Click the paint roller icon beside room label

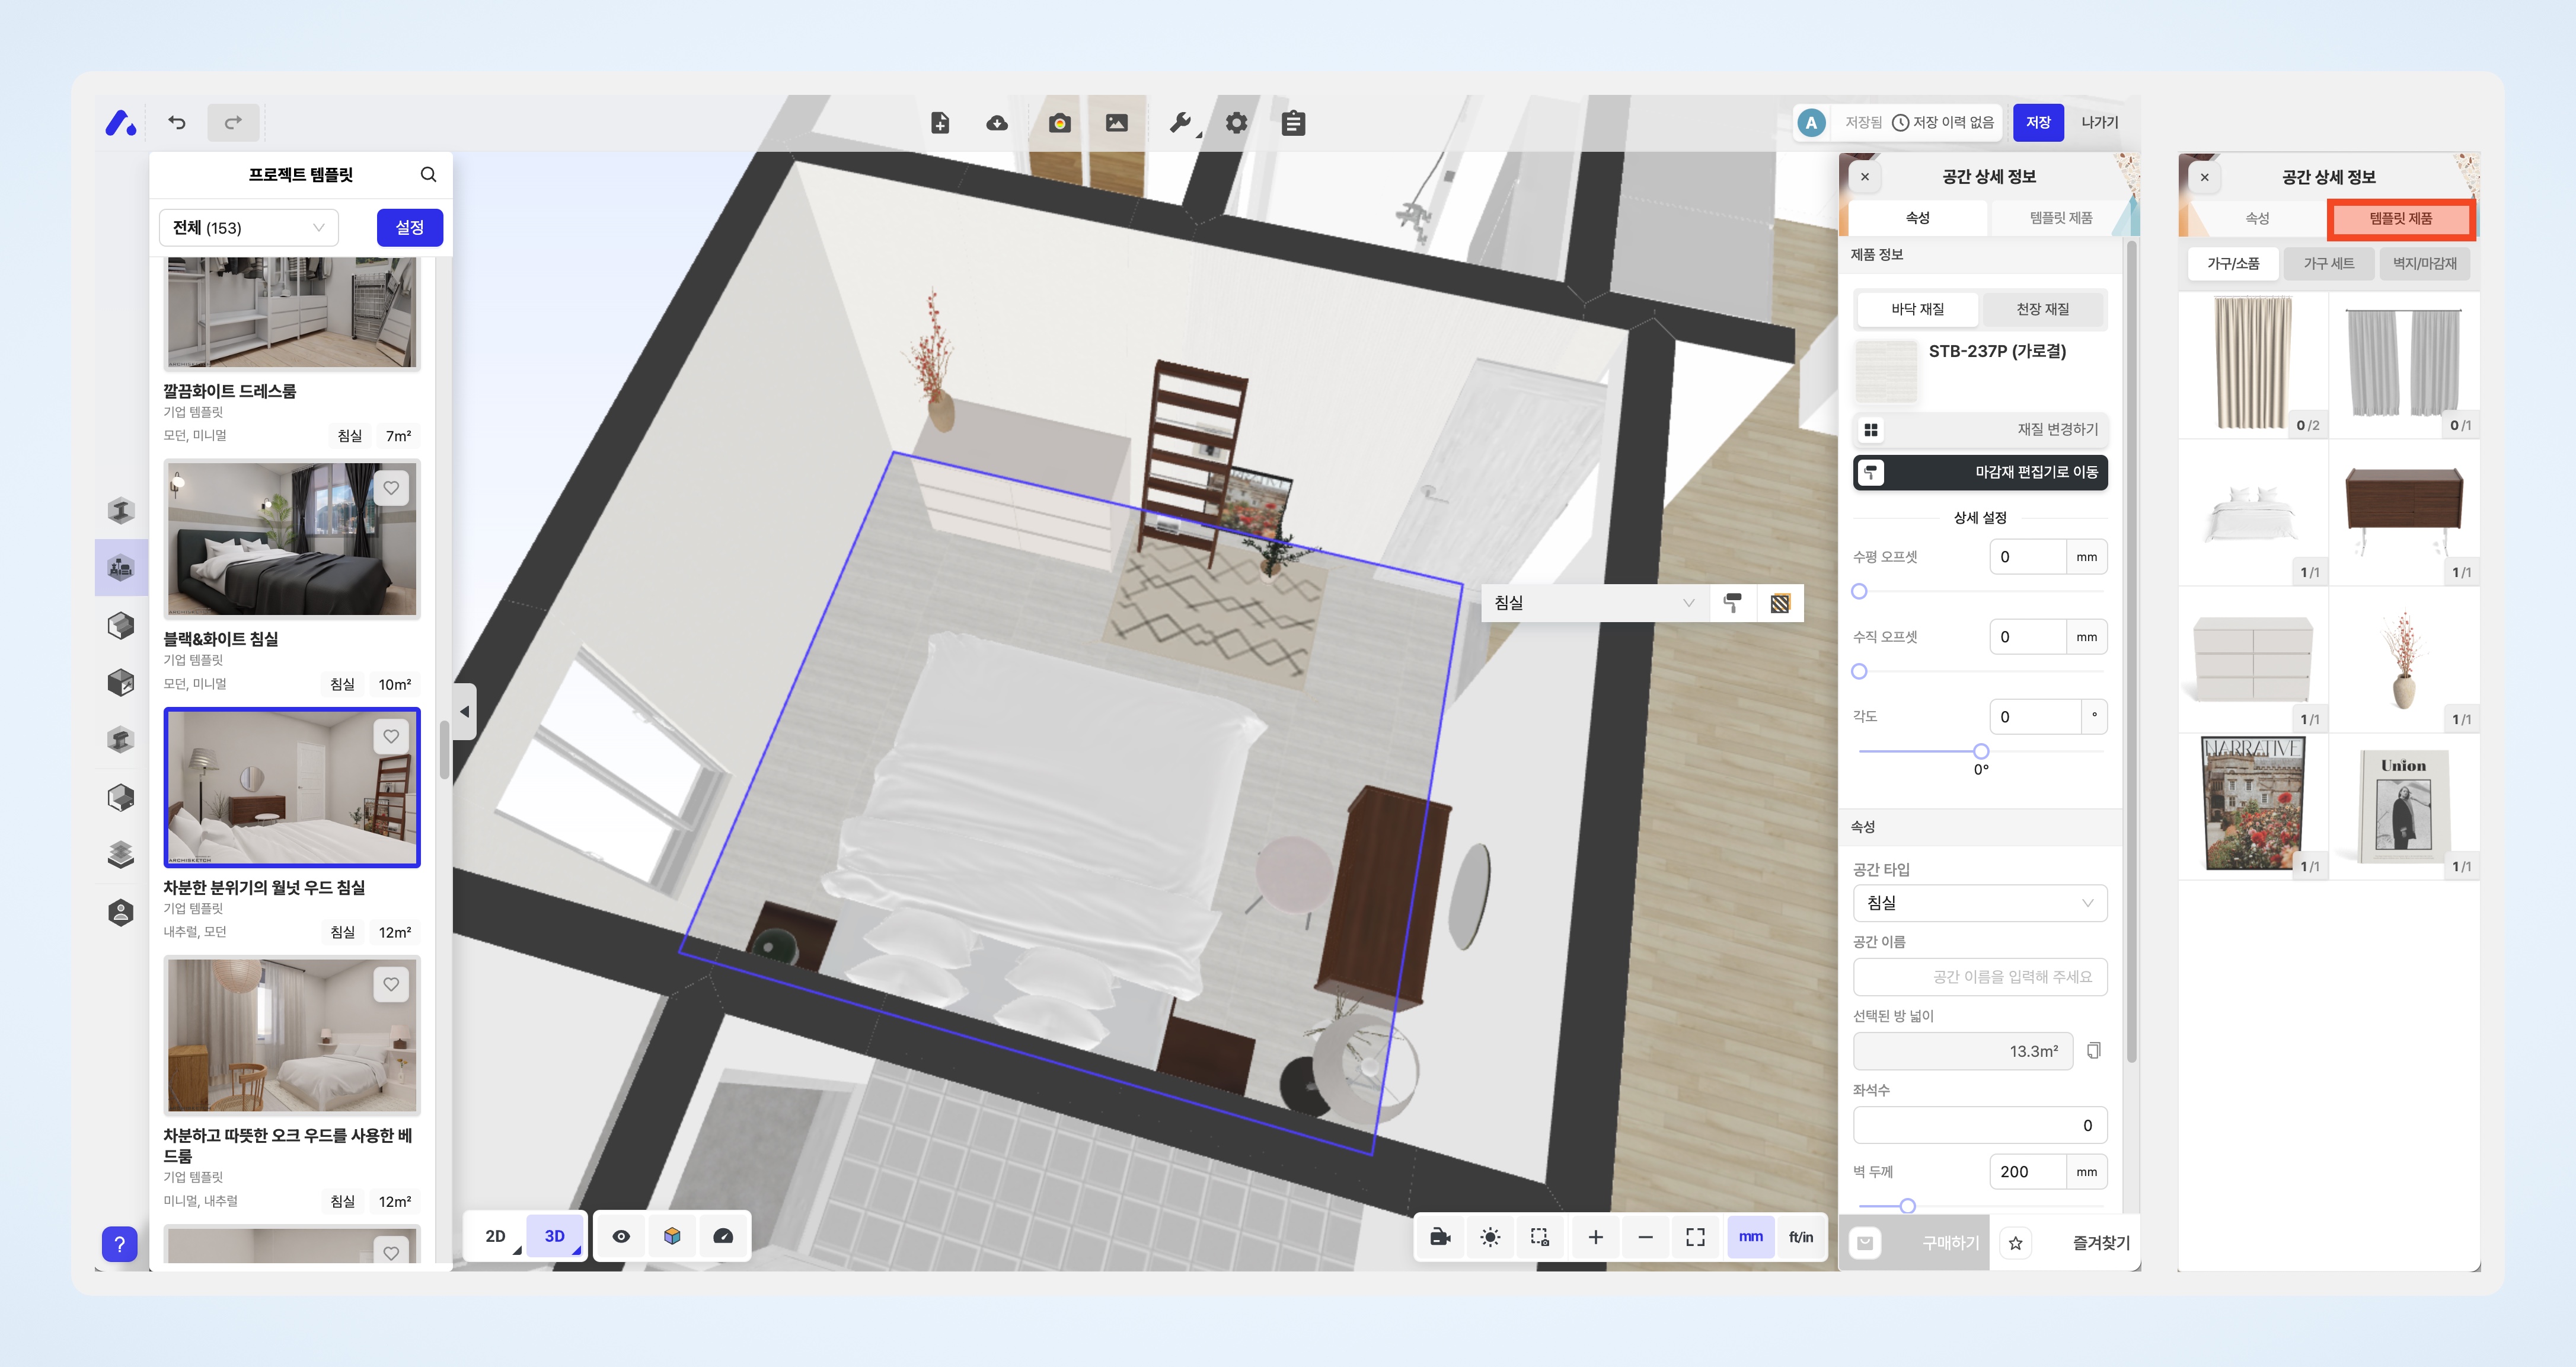tap(1733, 603)
